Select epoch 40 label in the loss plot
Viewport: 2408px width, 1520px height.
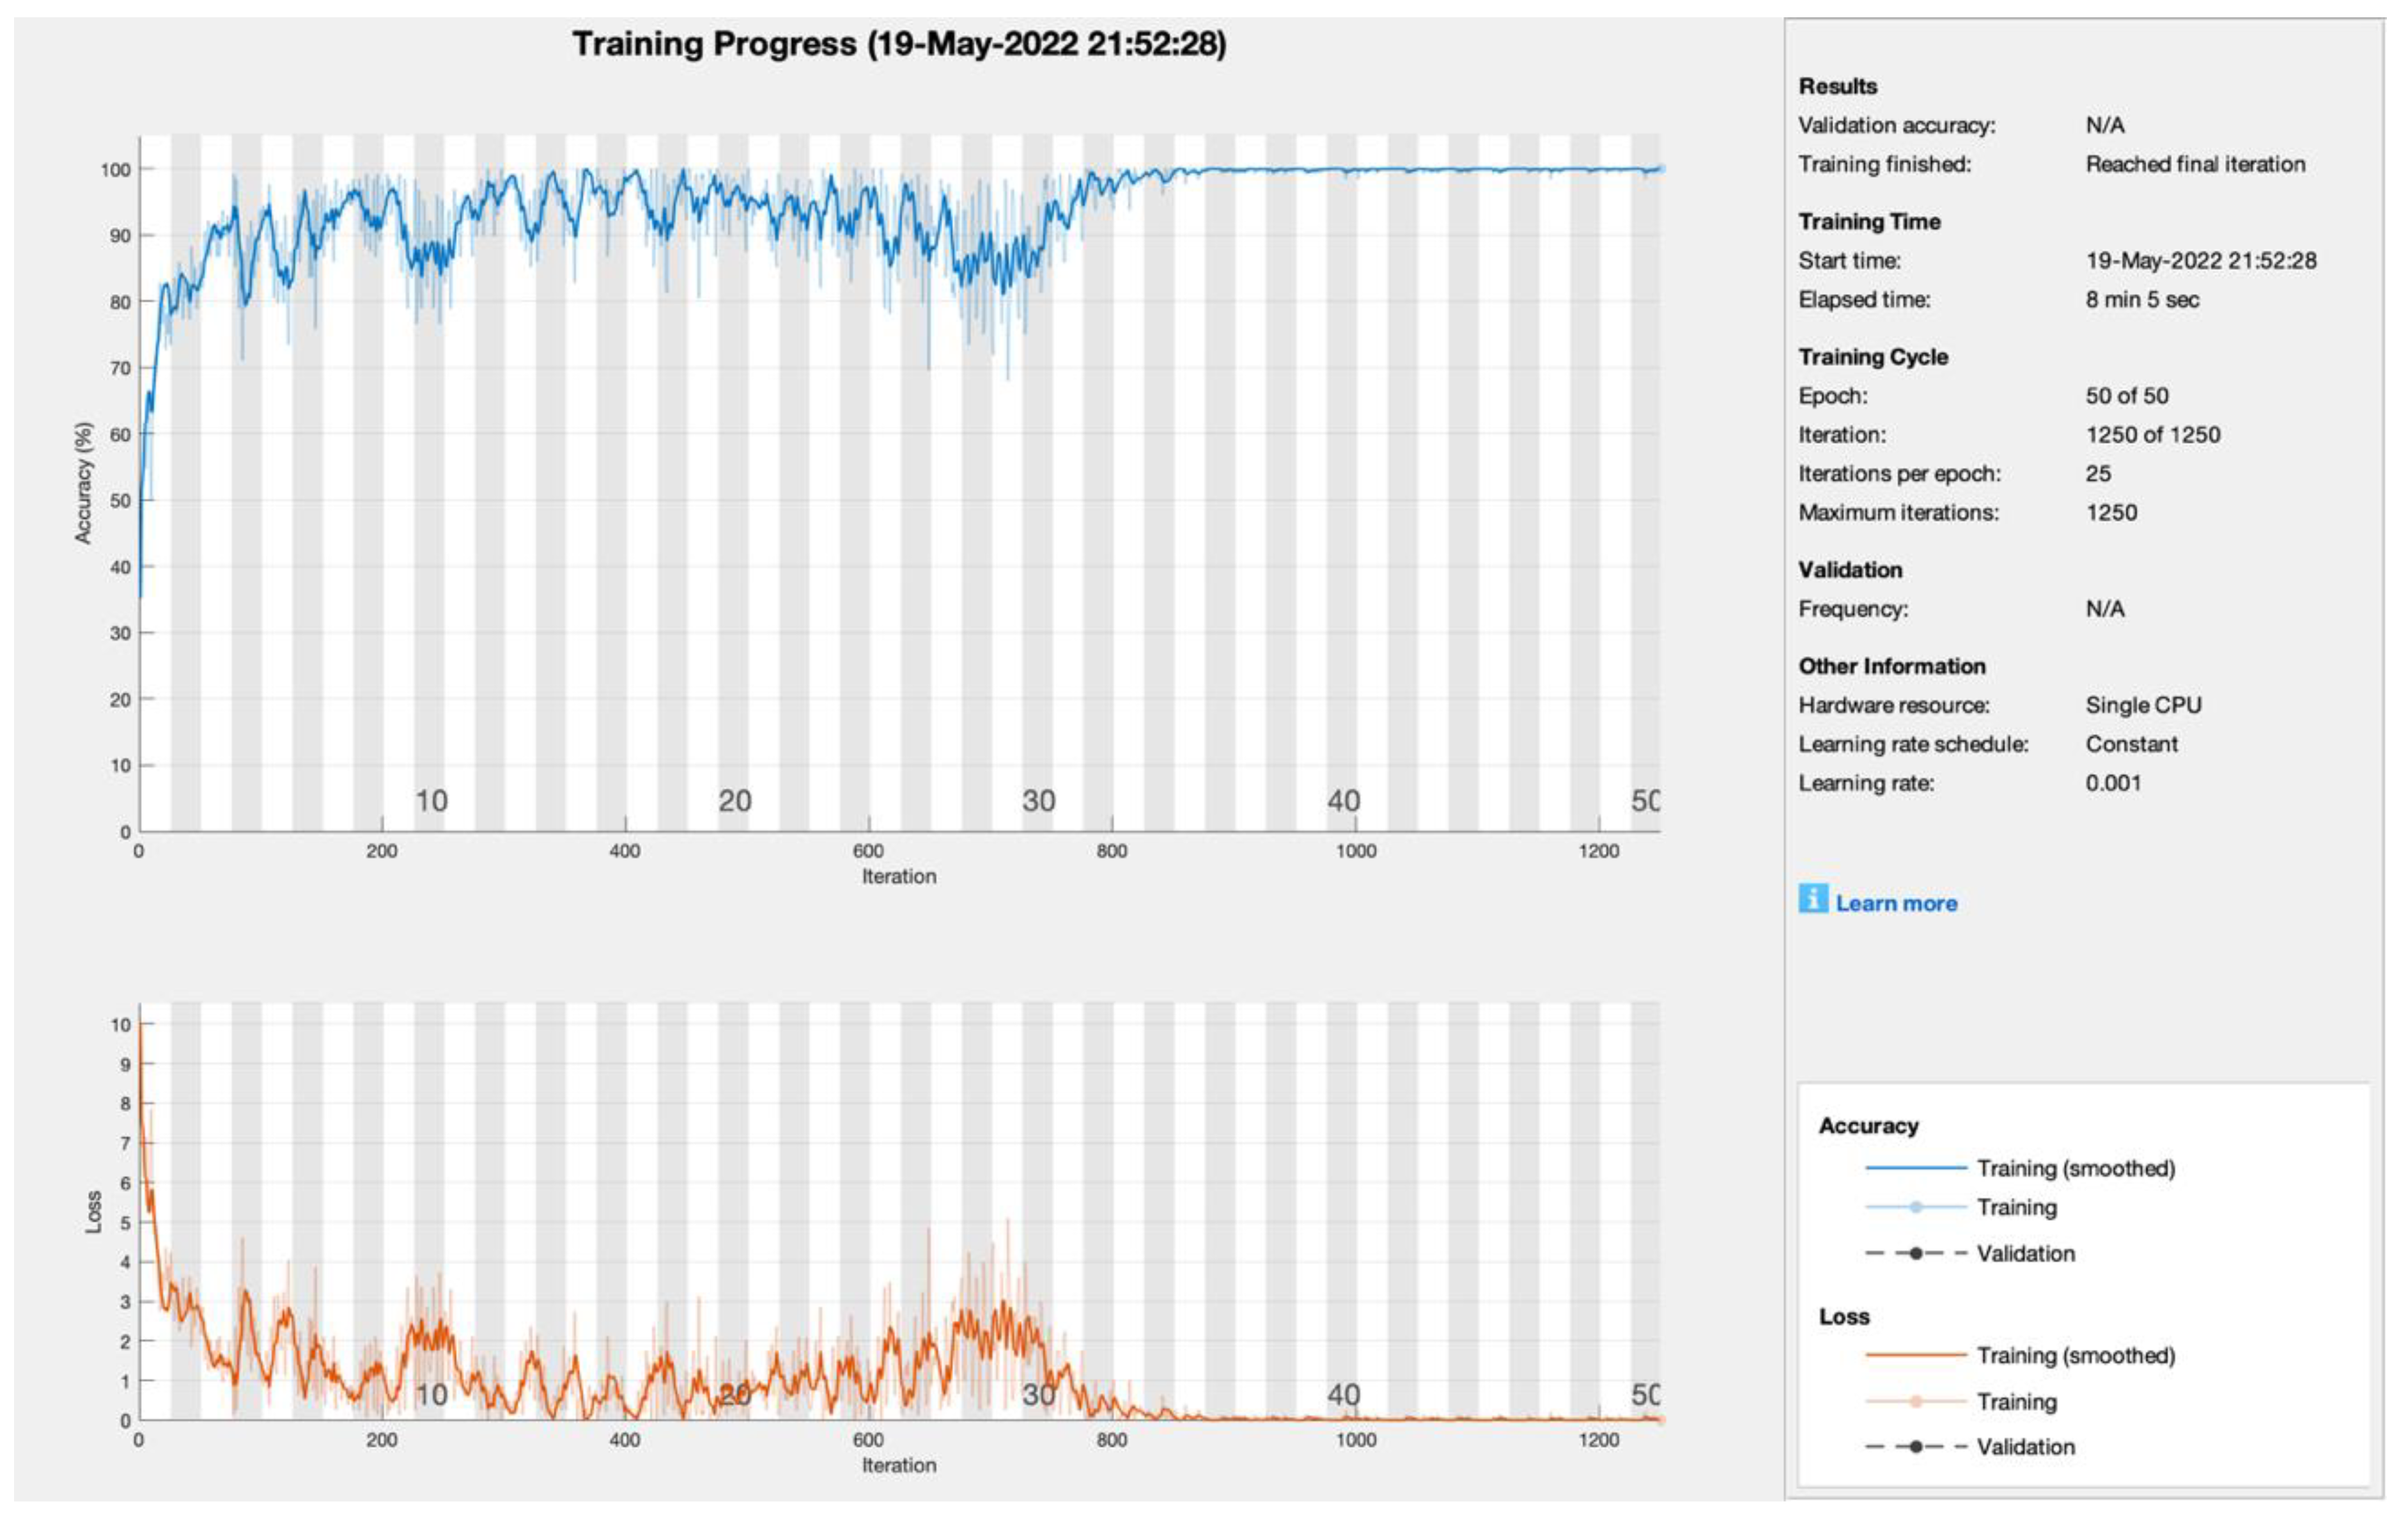click(1343, 1394)
